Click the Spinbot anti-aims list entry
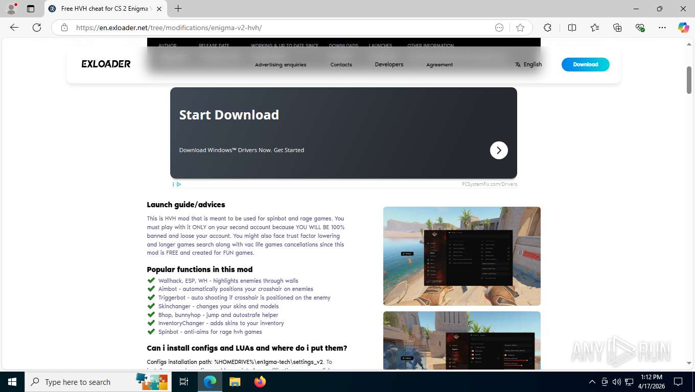Viewport: 695px width, 392px height. pyautogui.click(x=210, y=332)
